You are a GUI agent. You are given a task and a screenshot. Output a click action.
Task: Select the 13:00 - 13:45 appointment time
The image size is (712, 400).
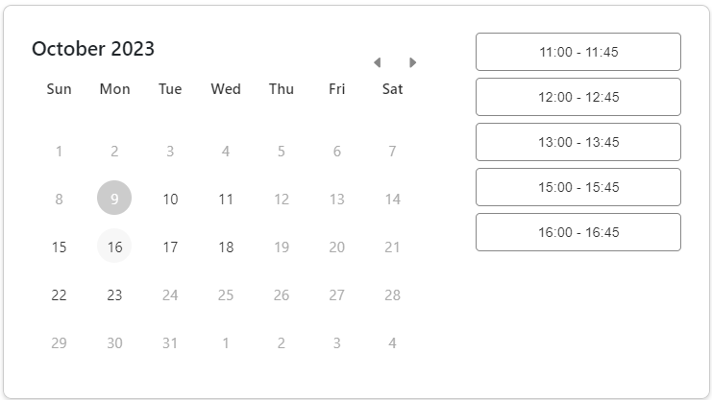(x=578, y=142)
